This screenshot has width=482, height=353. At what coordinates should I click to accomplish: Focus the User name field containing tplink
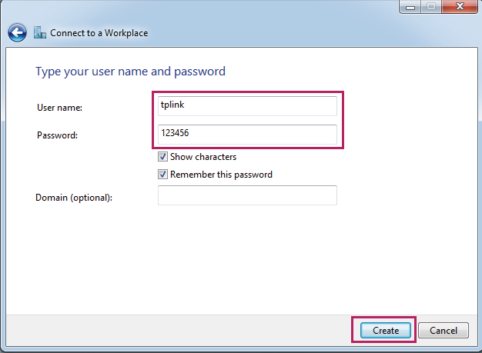247,105
